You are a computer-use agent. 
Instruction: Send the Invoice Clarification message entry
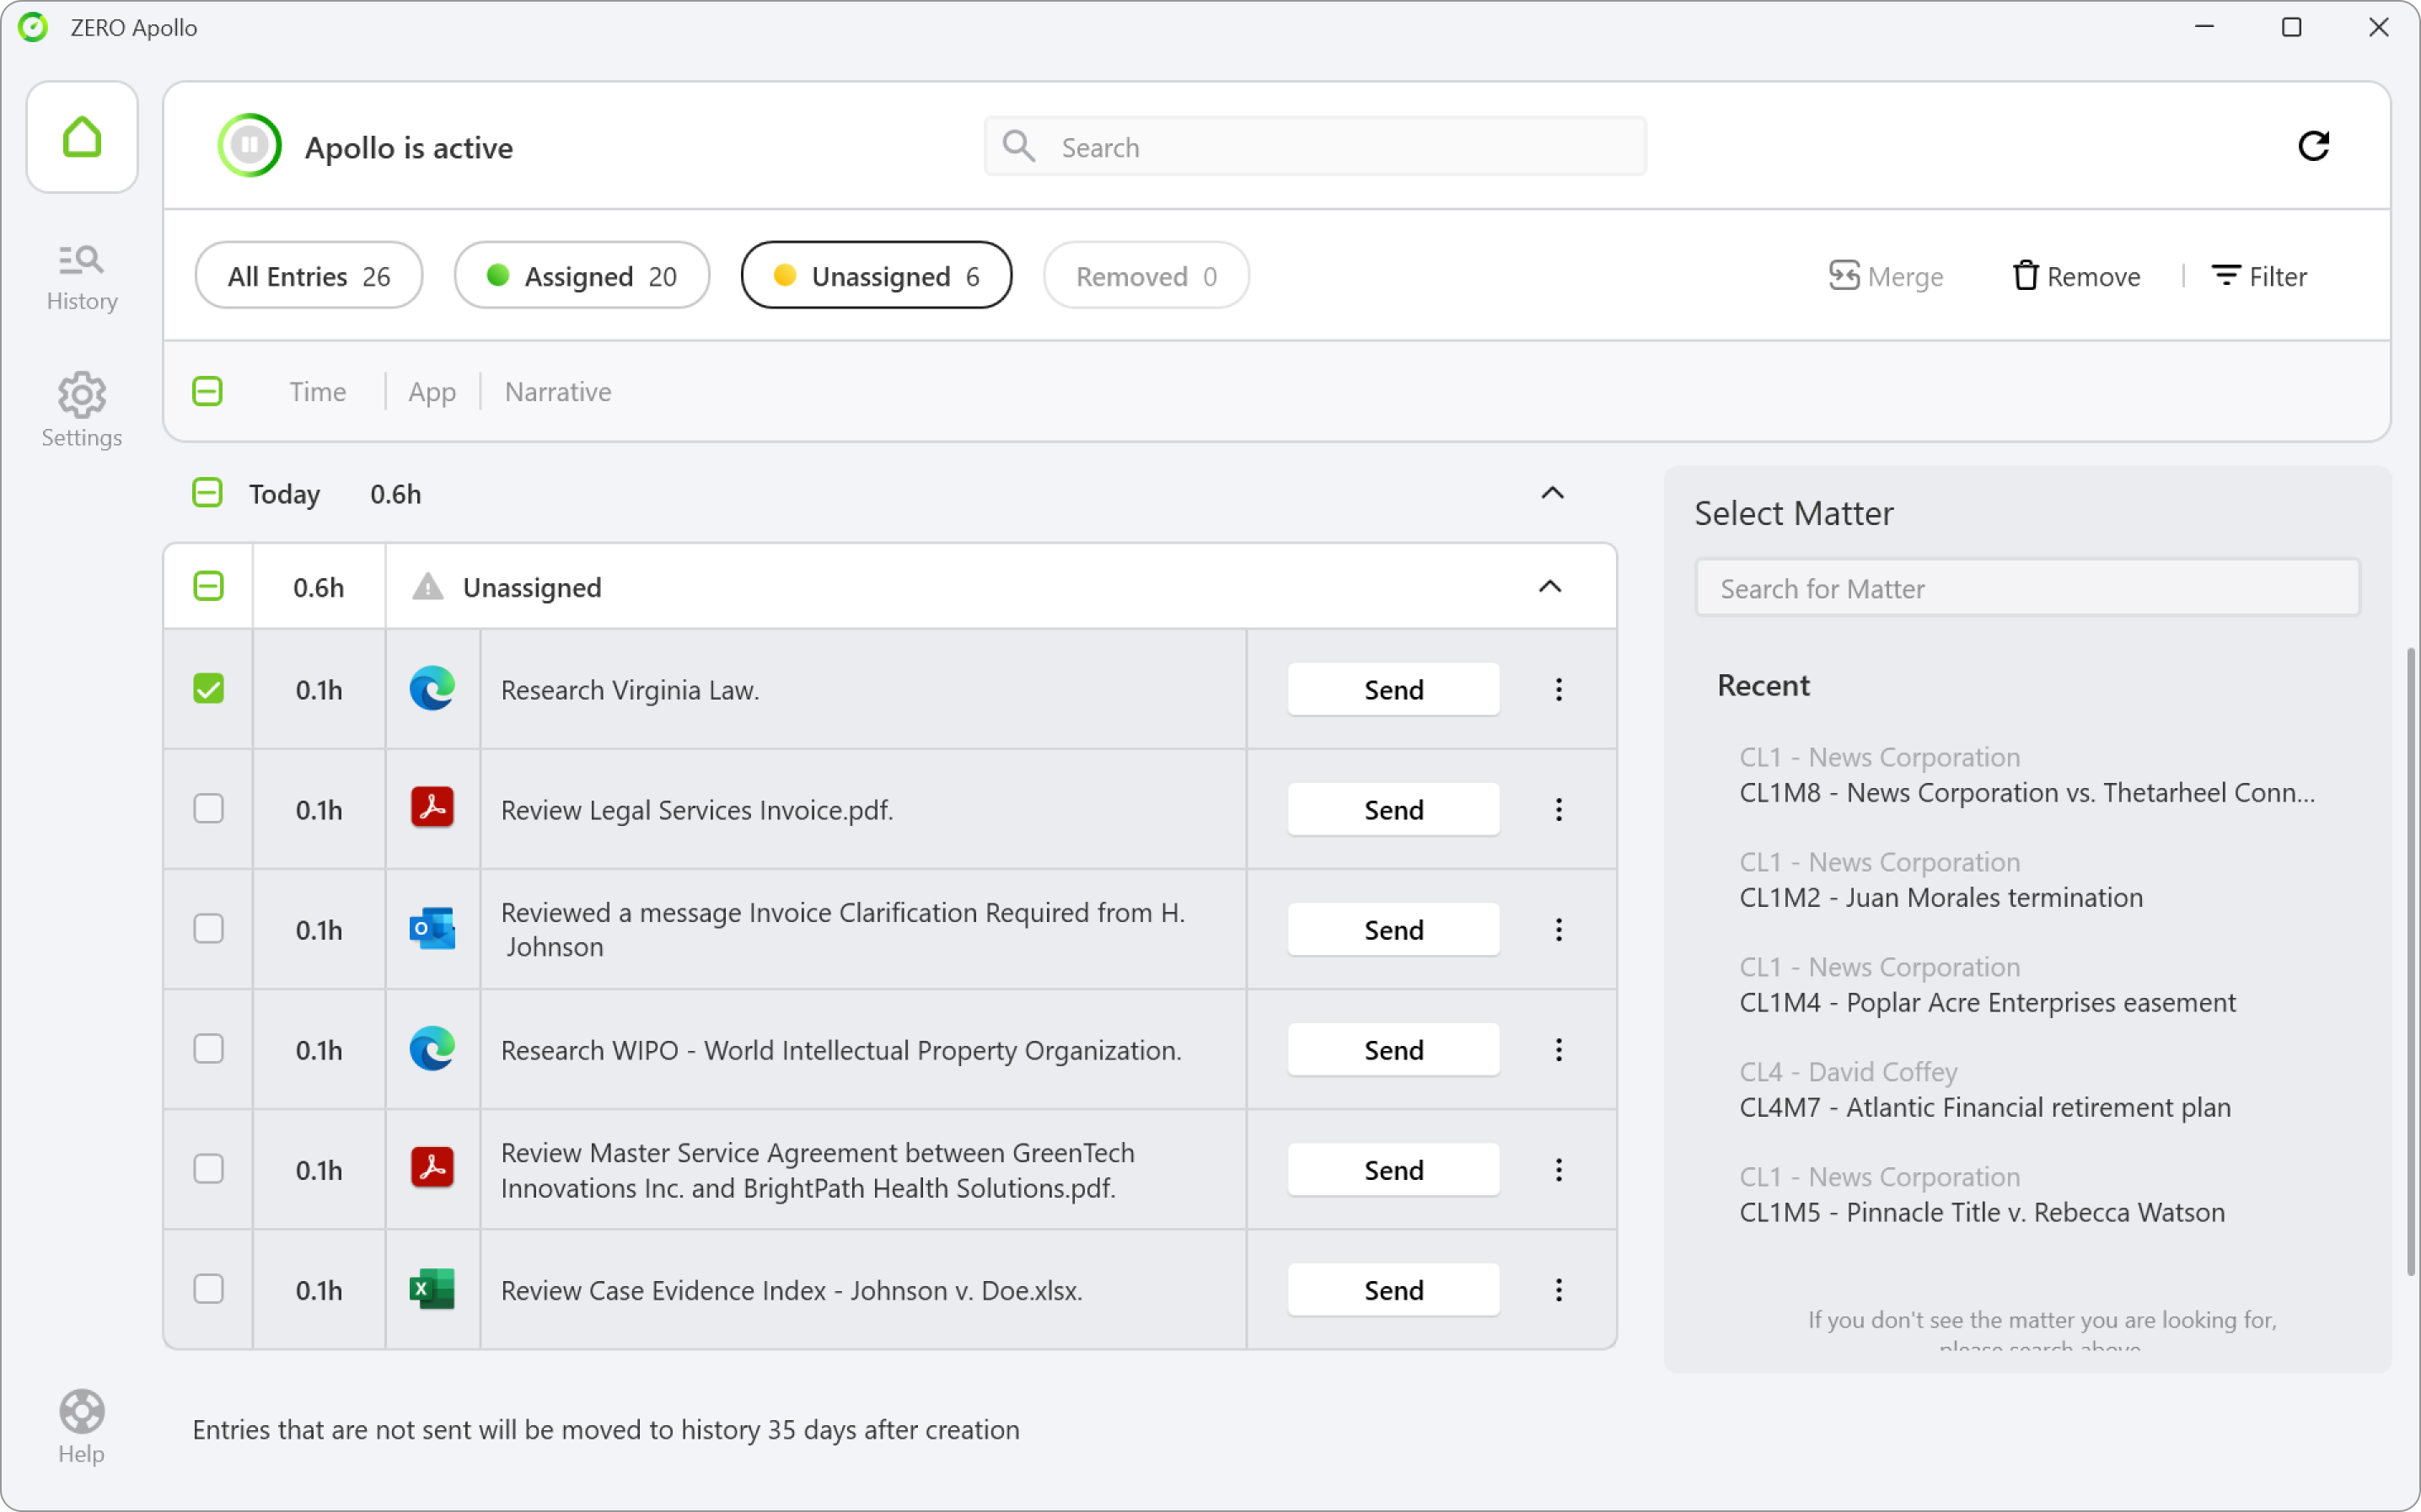click(1393, 928)
